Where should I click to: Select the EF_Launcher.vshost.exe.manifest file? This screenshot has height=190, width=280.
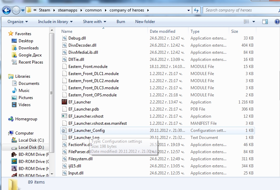pos(98,123)
